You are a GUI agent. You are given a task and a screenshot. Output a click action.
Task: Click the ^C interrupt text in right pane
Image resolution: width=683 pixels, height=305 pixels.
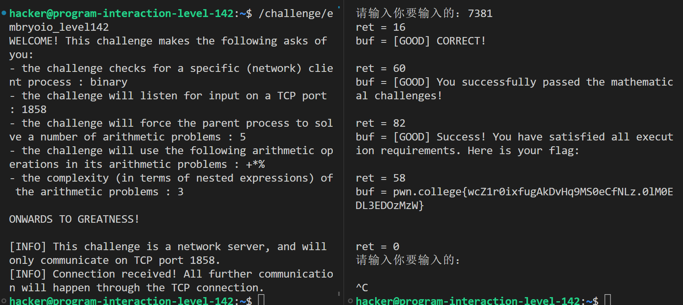362,288
